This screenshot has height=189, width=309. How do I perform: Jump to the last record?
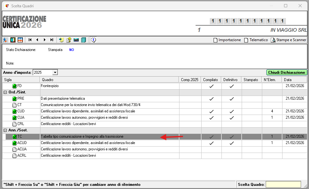coord(51,40)
